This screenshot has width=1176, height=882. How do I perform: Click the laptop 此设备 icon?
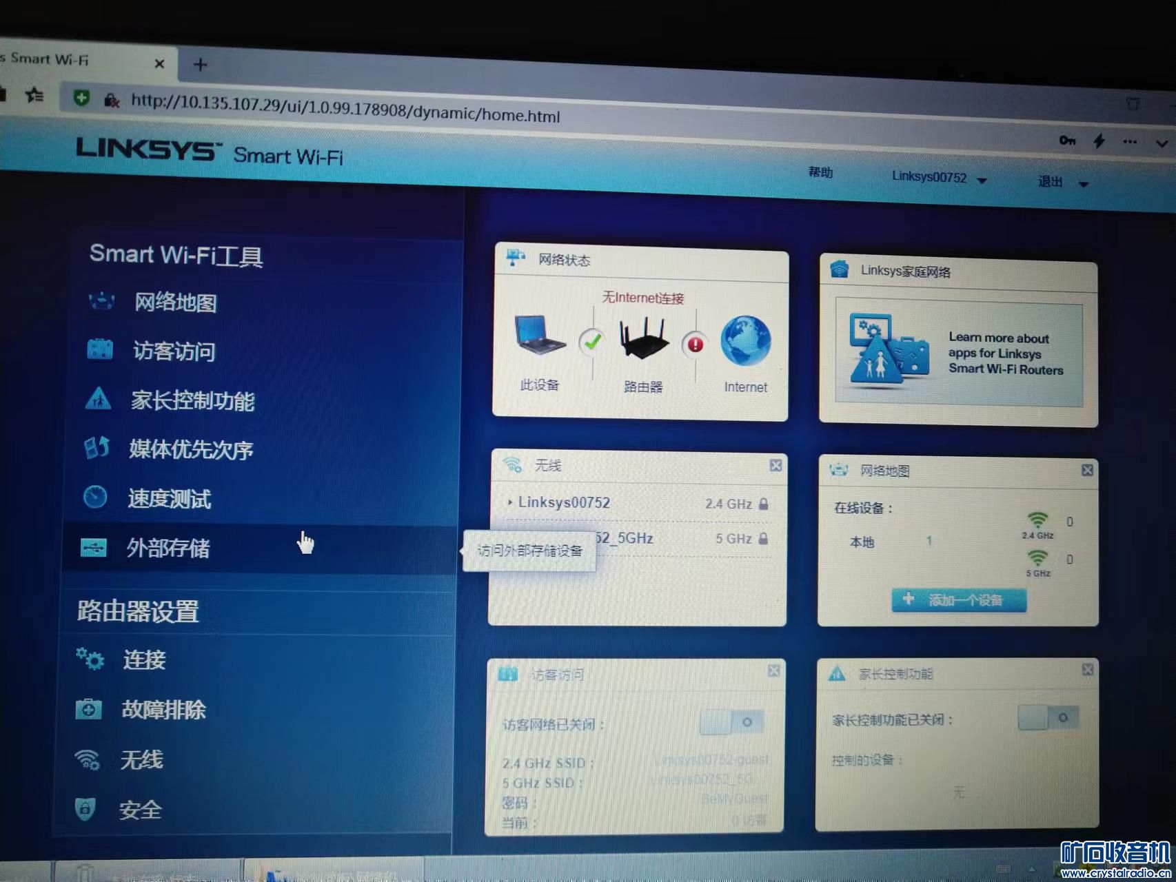click(540, 335)
